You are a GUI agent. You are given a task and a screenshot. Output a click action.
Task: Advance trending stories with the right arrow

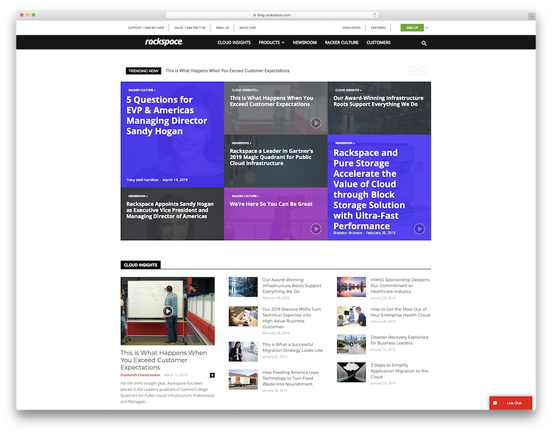tap(422, 71)
